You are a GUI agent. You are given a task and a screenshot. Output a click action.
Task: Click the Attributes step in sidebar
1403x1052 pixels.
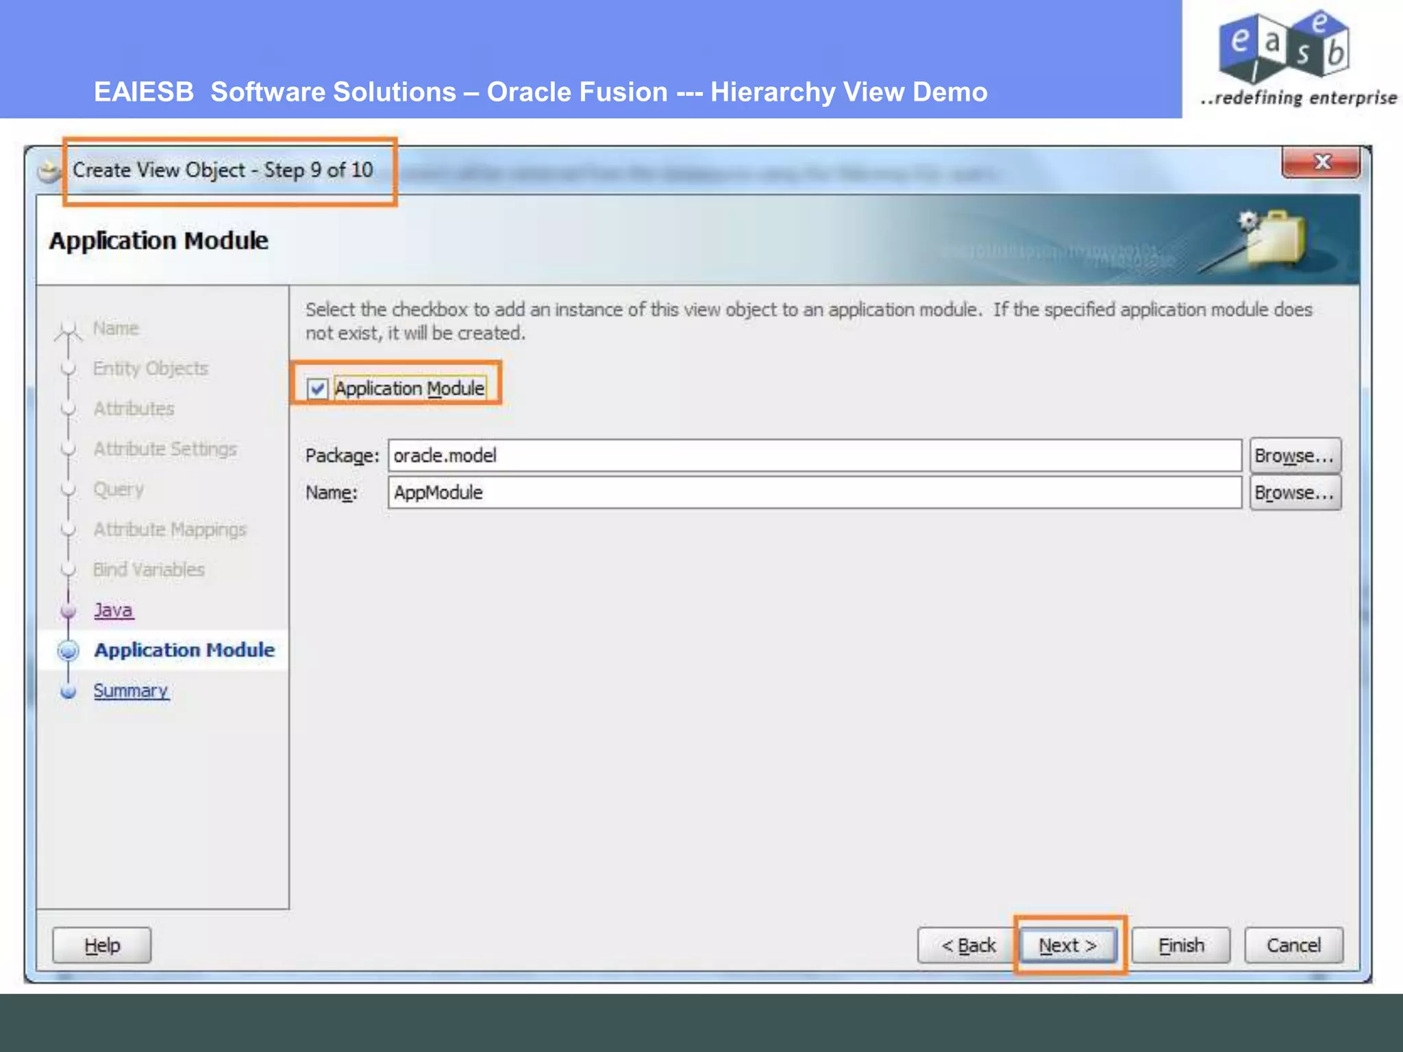click(x=134, y=409)
